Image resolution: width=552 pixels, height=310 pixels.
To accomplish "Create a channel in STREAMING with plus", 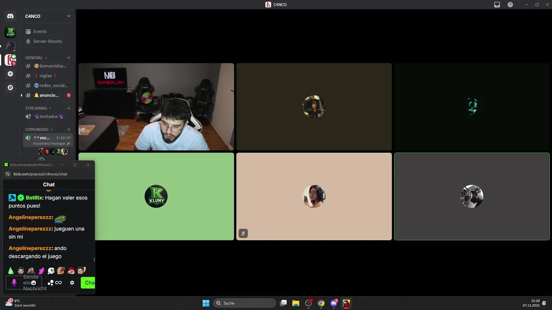I will [69, 108].
